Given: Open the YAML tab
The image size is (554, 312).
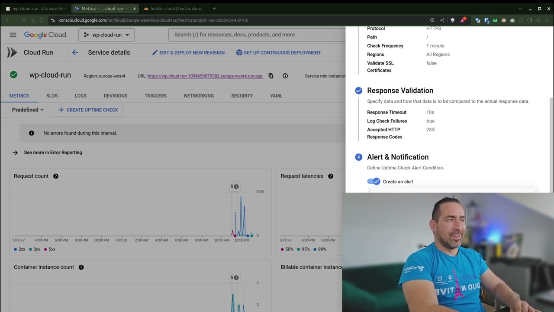Looking at the screenshot, I should coord(276,96).
